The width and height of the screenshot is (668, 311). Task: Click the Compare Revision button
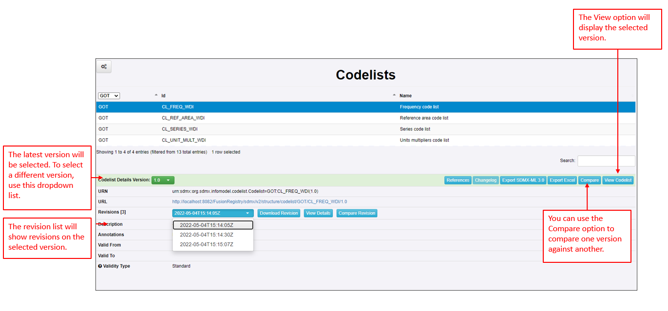click(357, 213)
